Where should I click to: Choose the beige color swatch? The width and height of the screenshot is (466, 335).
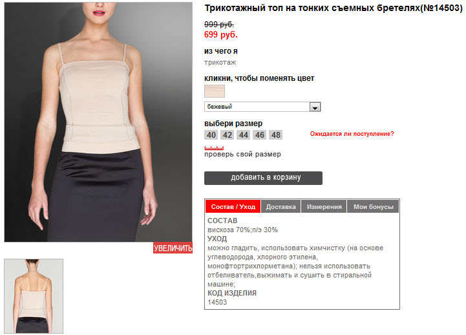(215, 91)
